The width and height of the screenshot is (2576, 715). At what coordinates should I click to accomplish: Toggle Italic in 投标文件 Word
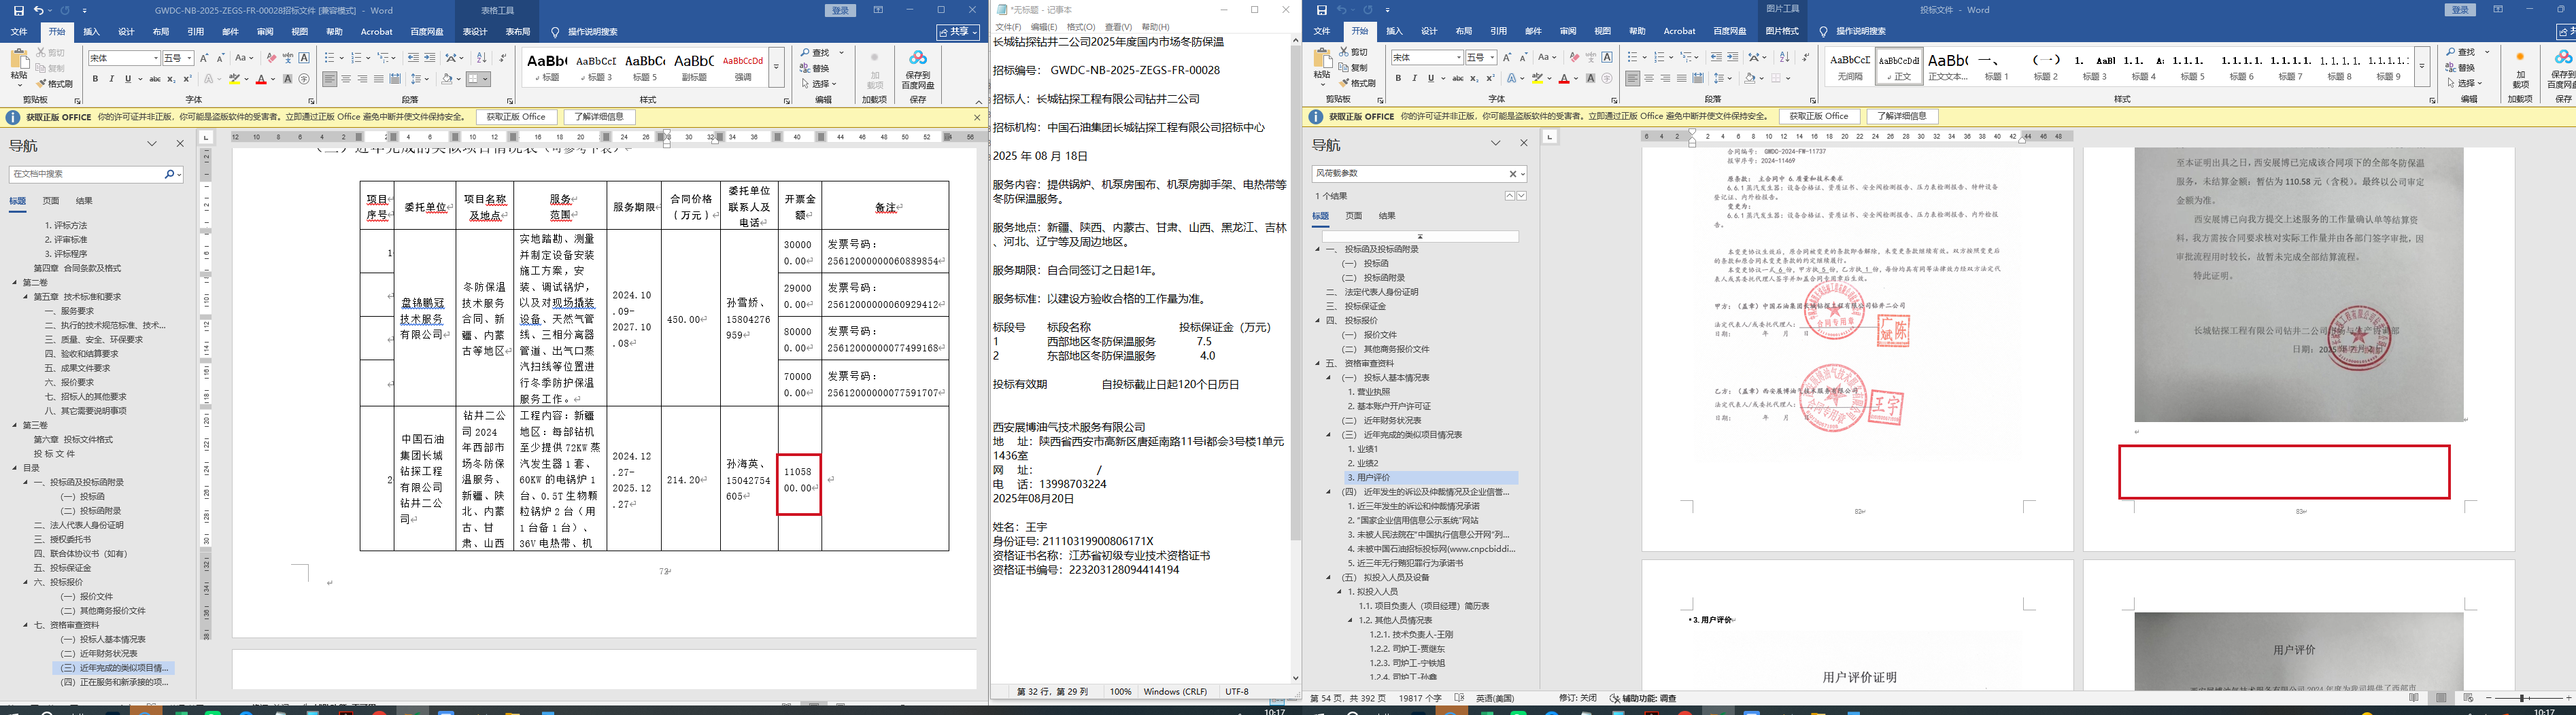1415,79
